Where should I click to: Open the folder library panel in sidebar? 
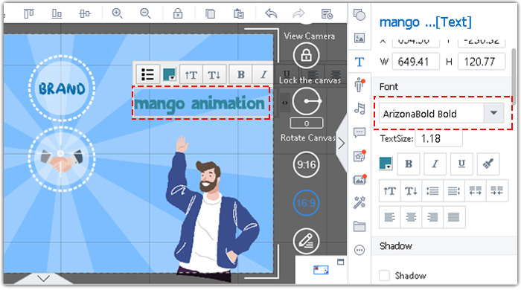click(359, 226)
